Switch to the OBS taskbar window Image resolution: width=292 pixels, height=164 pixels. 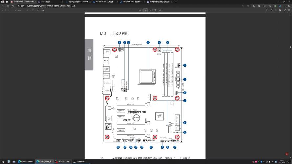62,162
